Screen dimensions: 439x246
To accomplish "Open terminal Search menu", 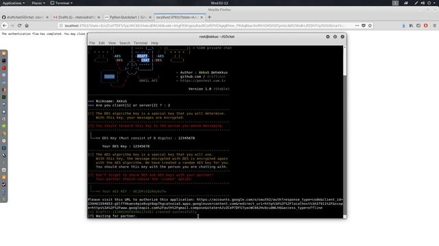I will [x=125, y=43].
